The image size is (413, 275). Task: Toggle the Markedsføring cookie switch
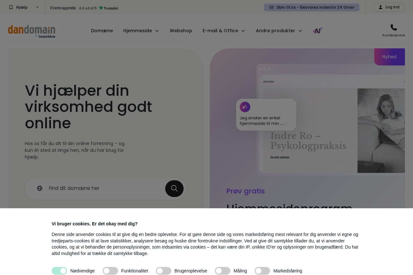click(262, 271)
